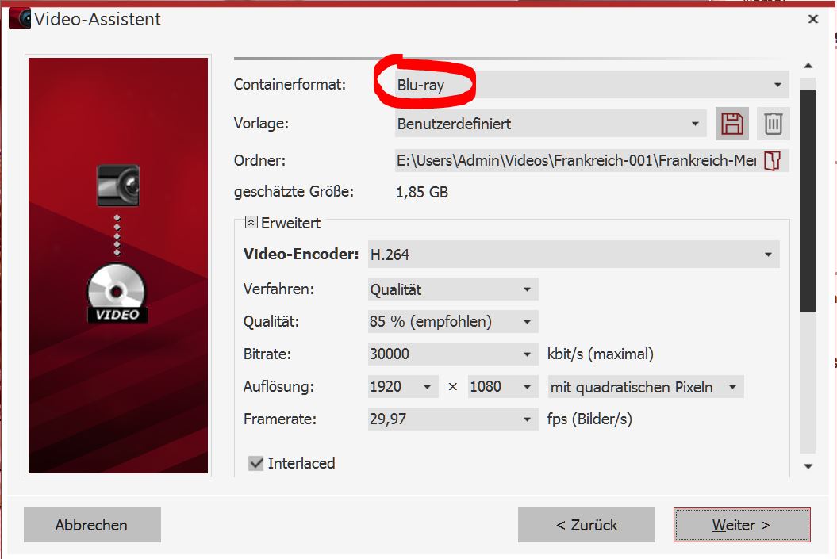Open the Bitrate 30000 dropdown
837x559 pixels.
pyautogui.click(x=453, y=354)
